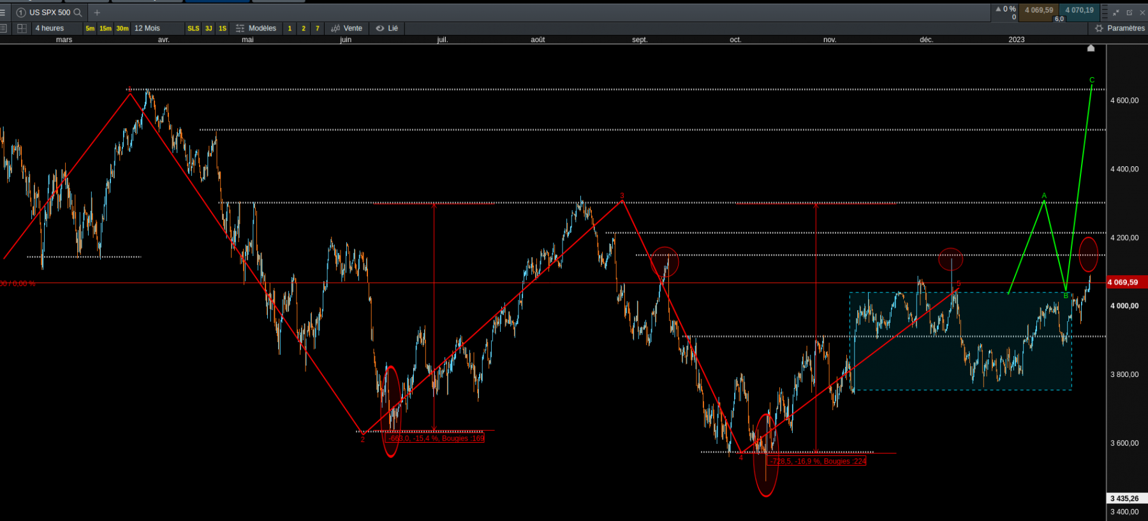Pop out chart into separate window
This screenshot has height=521, width=1148.
[1129, 12]
